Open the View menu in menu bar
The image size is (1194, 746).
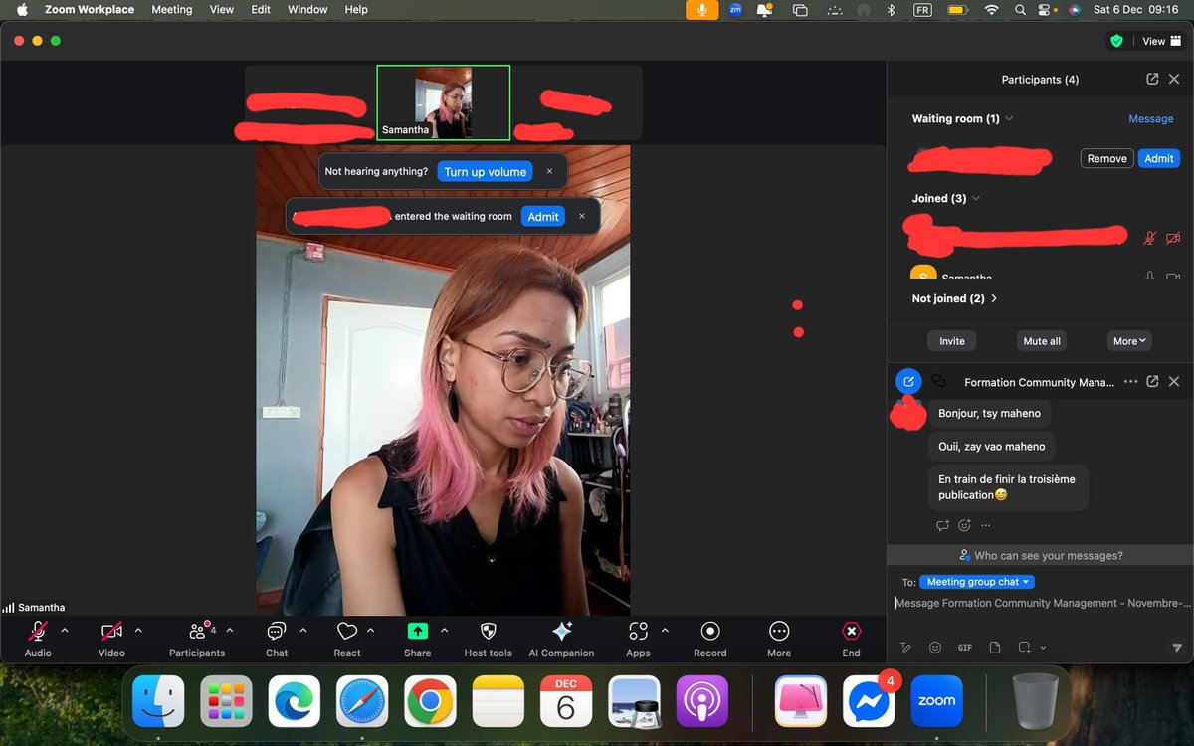click(222, 9)
